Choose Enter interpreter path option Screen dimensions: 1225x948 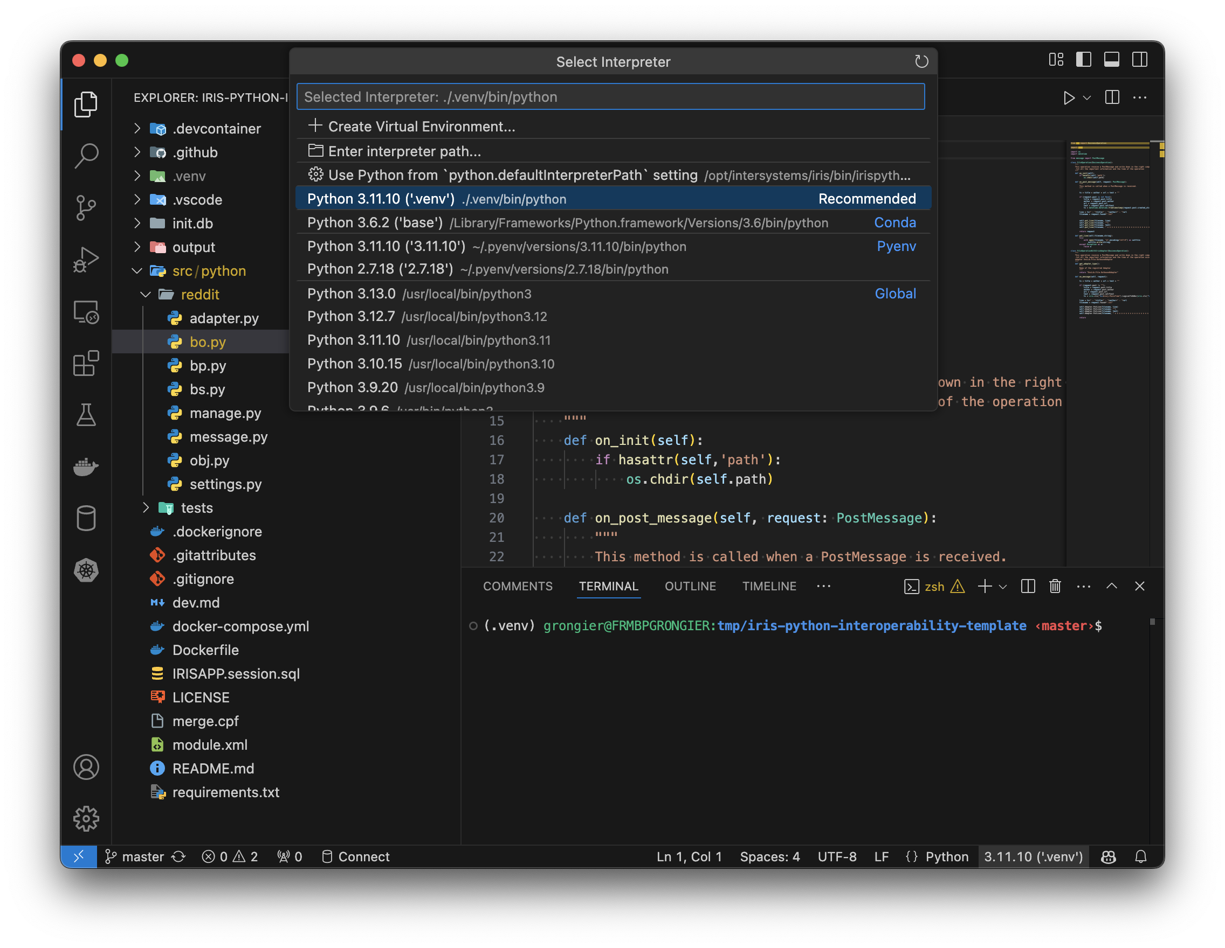click(x=613, y=151)
